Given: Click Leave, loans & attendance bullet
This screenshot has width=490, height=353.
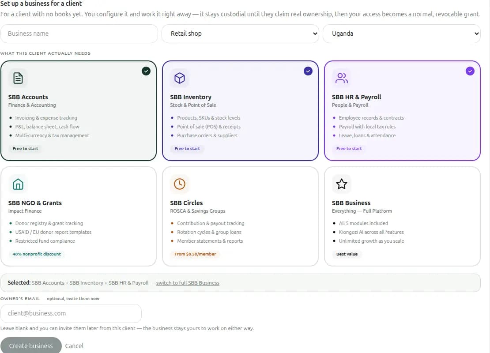Looking at the screenshot, I should pos(367,135).
